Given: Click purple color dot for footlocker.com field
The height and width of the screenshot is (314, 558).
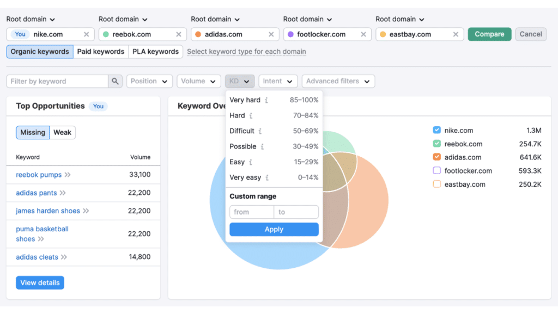Looking at the screenshot, I should click(290, 34).
